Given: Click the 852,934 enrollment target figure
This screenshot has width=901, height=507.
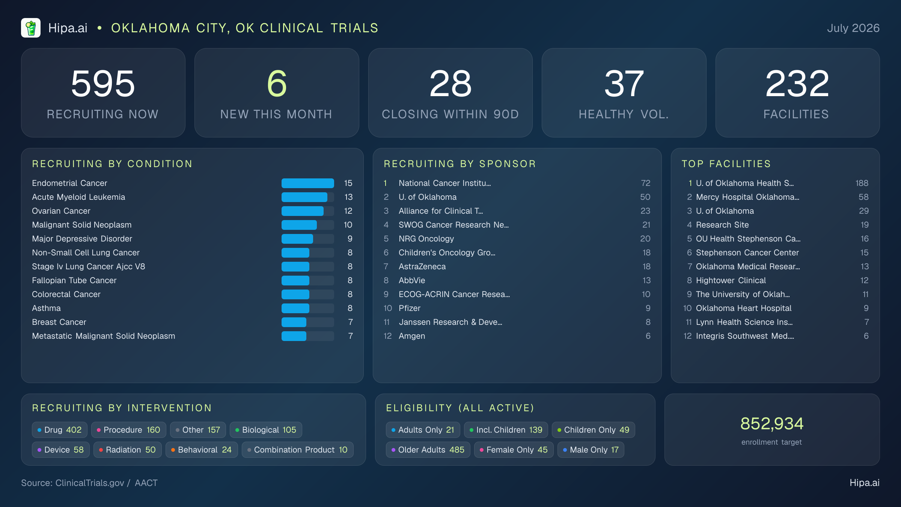Looking at the screenshot, I should pyautogui.click(x=772, y=424).
